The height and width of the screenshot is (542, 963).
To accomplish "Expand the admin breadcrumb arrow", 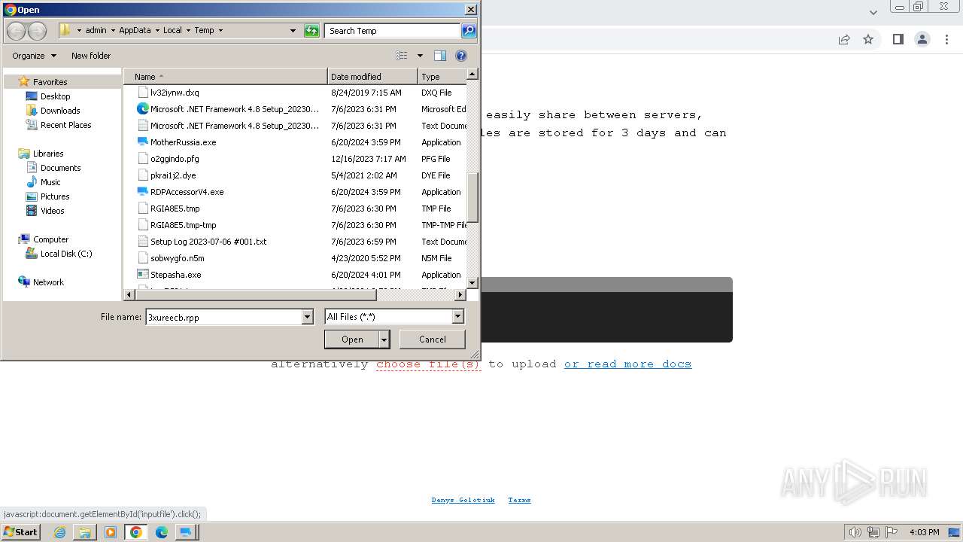I will point(112,31).
